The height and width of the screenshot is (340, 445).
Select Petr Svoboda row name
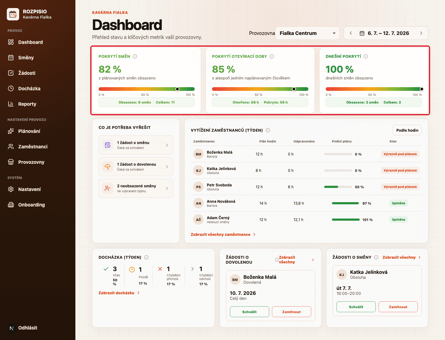point(219,185)
